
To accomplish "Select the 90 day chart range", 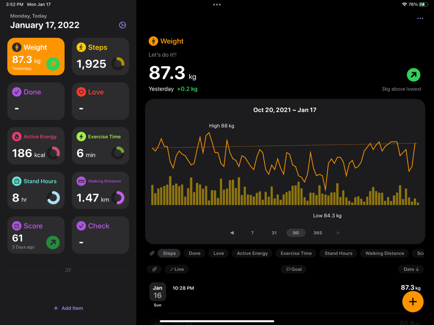I will 296,233.
